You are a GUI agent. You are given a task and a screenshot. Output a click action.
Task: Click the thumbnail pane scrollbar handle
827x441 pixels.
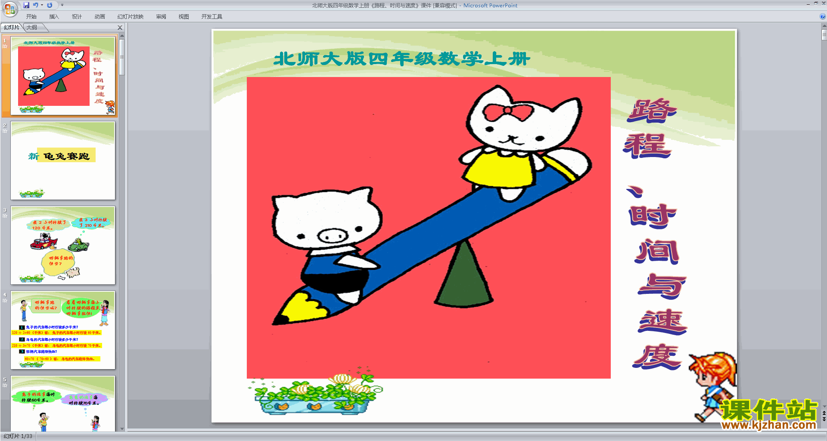pyautogui.click(x=122, y=57)
